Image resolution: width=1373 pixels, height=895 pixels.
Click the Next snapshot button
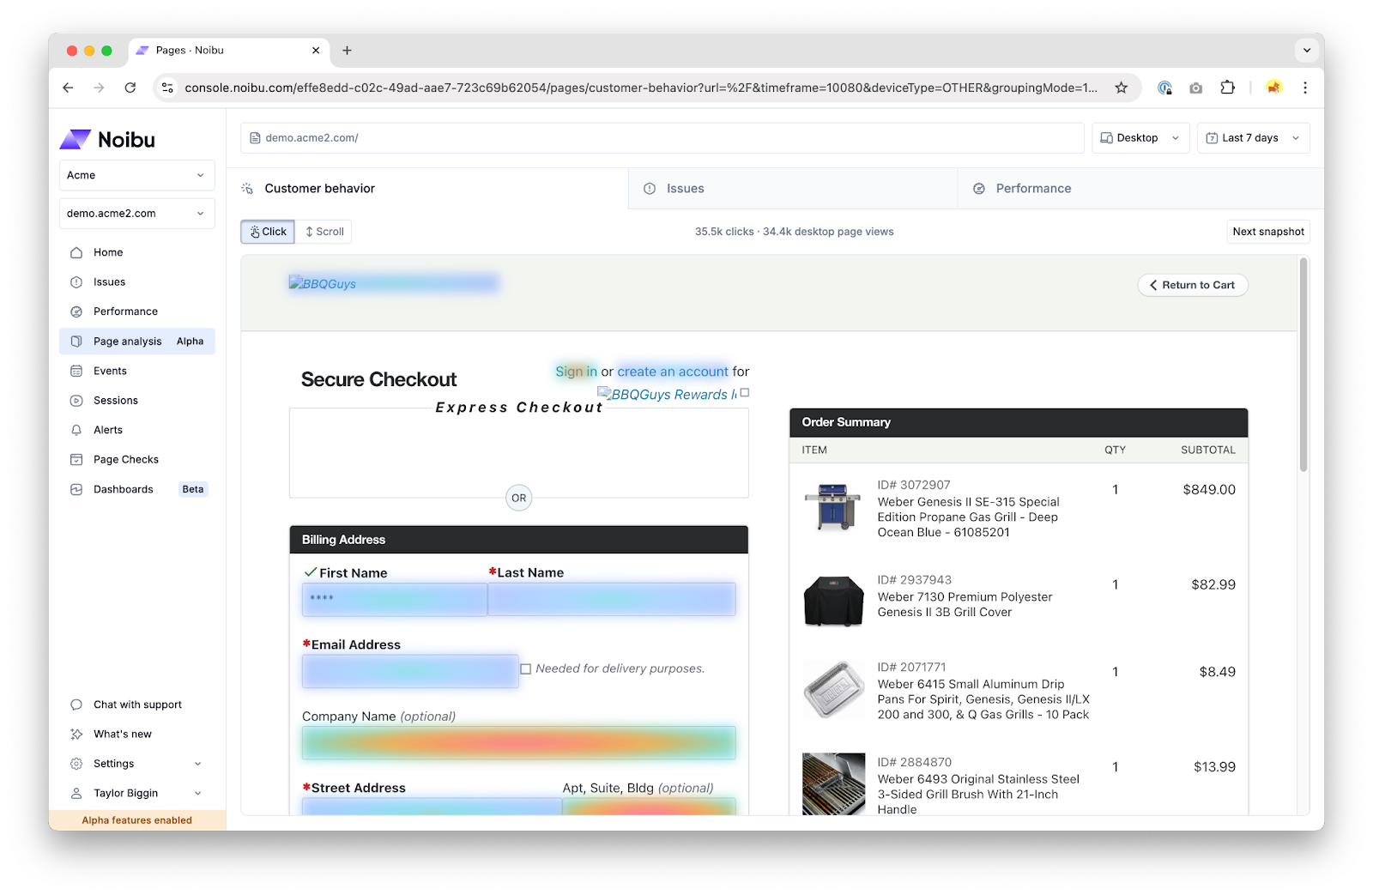tap(1268, 232)
